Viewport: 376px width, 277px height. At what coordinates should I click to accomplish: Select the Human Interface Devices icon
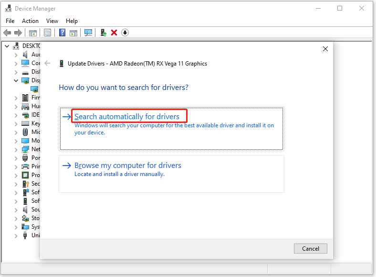25,107
